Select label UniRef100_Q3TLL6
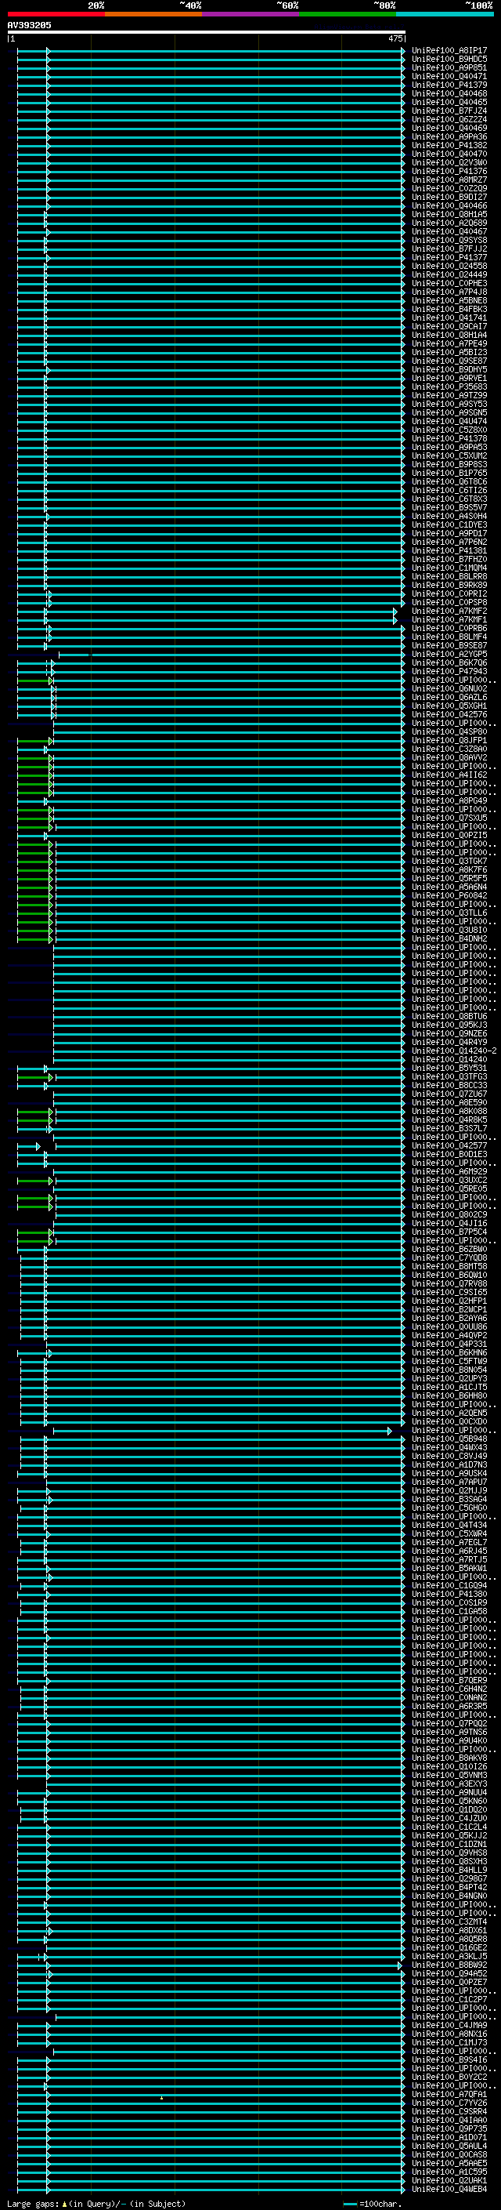This screenshot has height=2210, width=501. (x=449, y=913)
